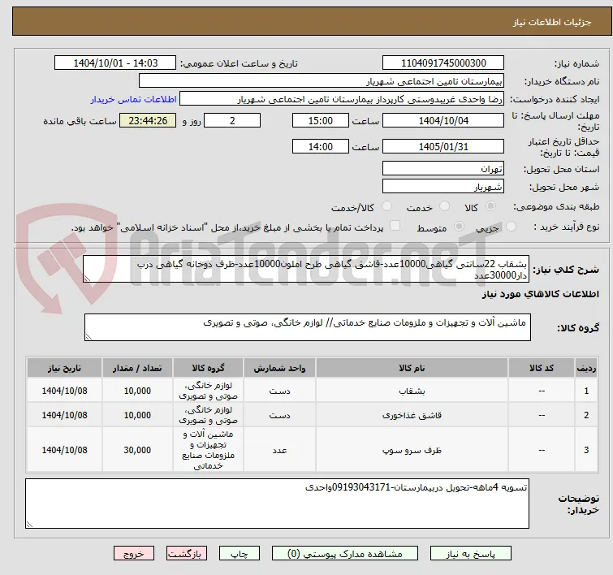The height and width of the screenshot is (575, 613).
Task: Click goods group cell in ظرف سرو سوپ row
Action: point(208,450)
